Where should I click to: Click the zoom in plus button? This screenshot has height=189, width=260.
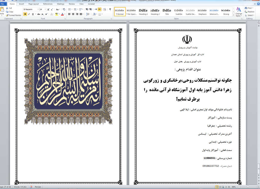tap(258, 187)
